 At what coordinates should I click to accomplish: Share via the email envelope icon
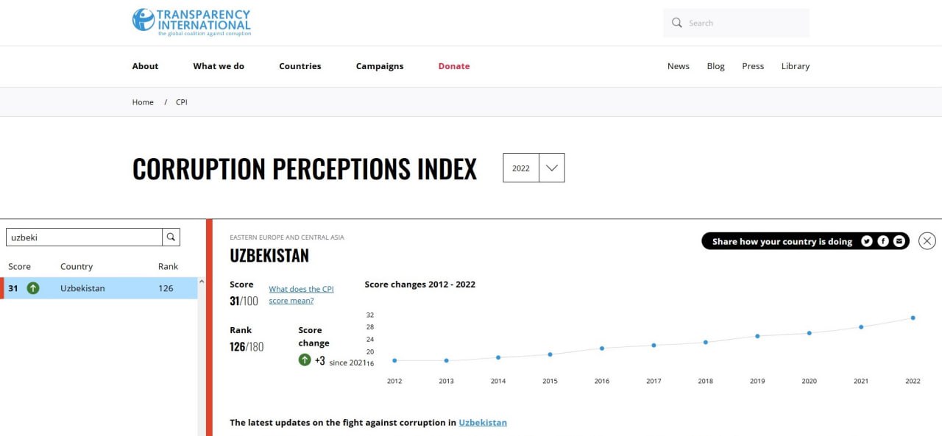click(899, 241)
